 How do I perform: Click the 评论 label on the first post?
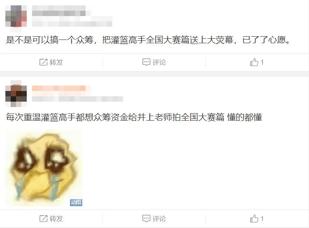(x=159, y=62)
